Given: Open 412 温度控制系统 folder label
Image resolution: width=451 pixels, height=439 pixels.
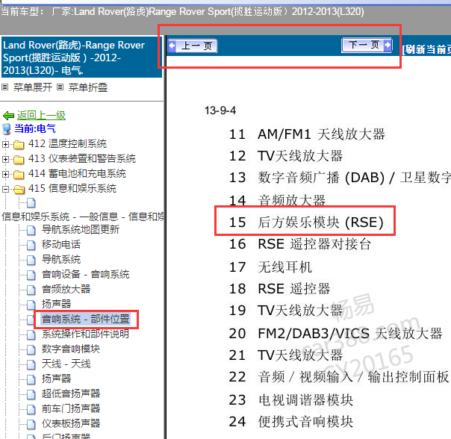Looking at the screenshot, I should [x=67, y=143].
